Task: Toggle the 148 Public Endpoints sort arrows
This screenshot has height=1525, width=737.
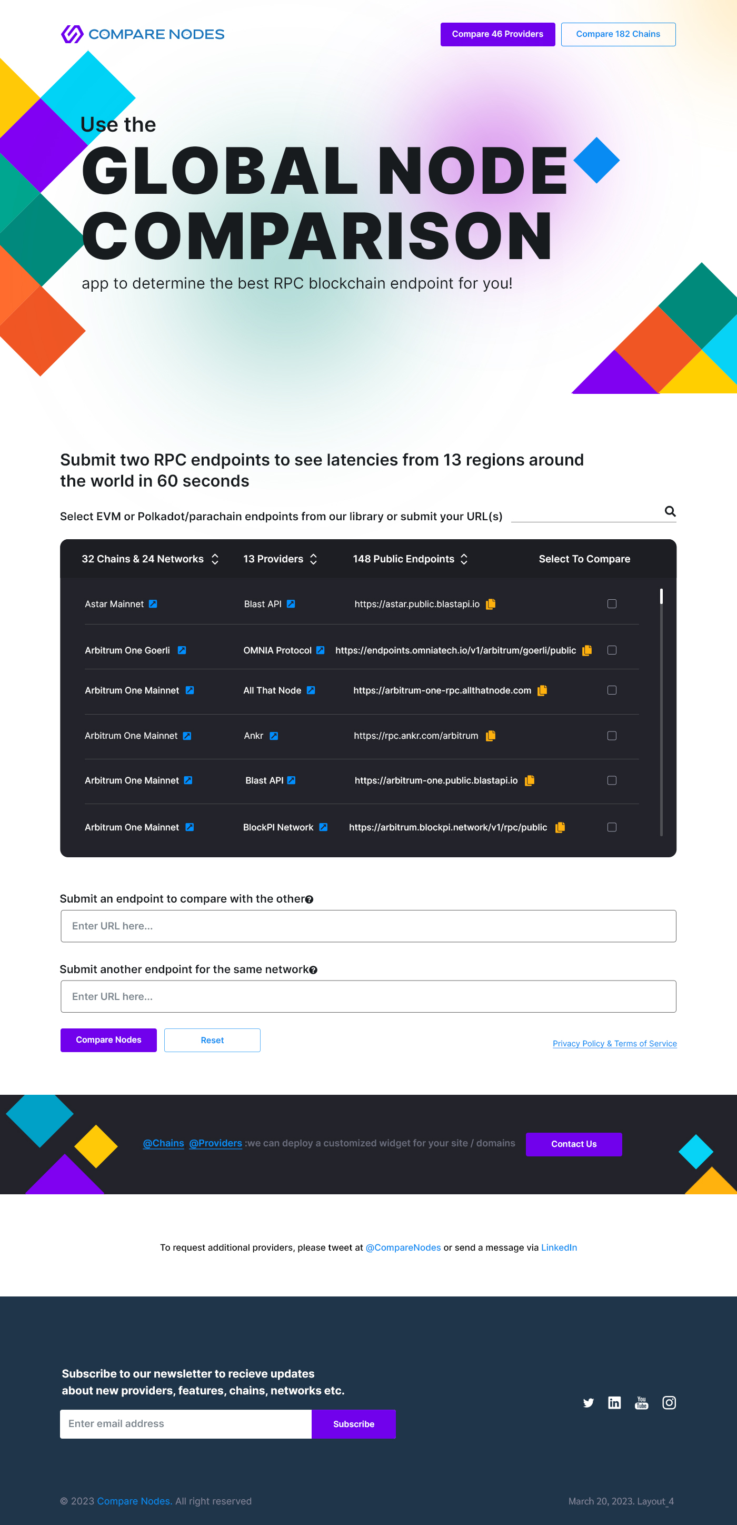Action: coord(464,559)
